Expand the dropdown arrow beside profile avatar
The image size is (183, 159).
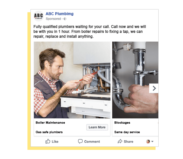point(152,142)
